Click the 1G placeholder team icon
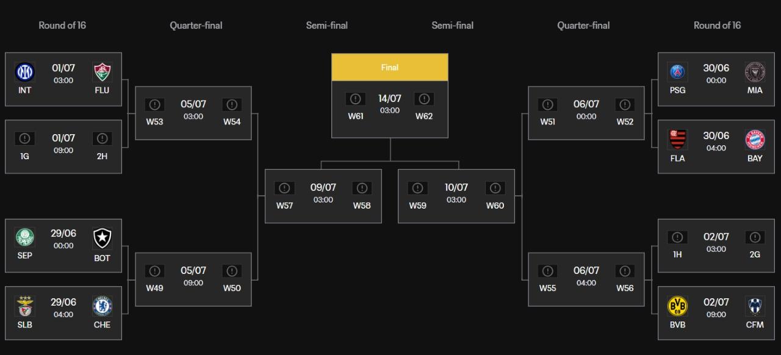This screenshot has height=355, width=781. 25,138
